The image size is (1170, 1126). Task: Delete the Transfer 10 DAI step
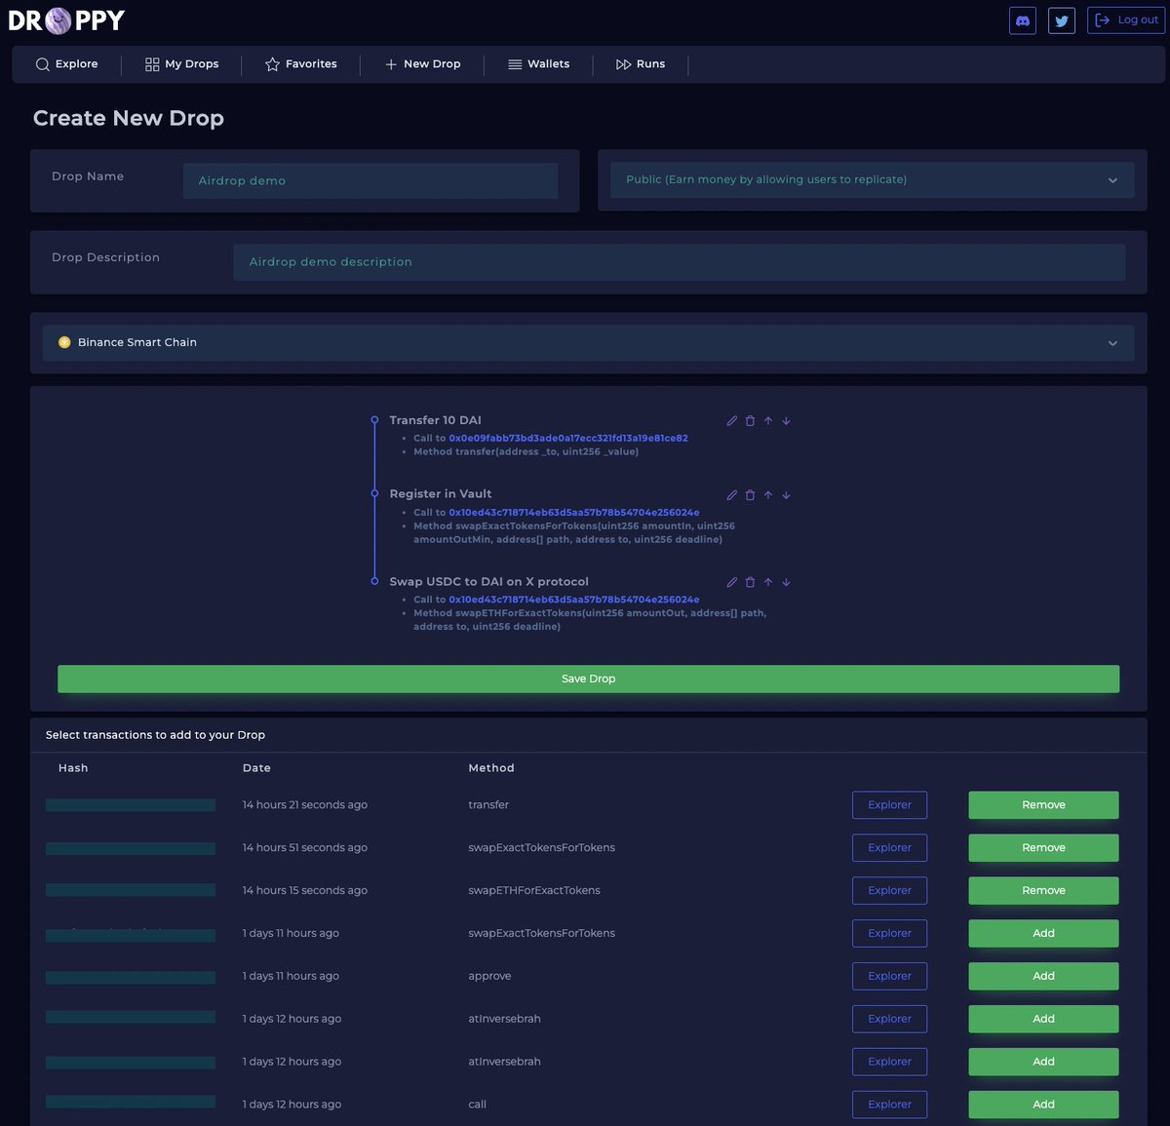click(750, 421)
